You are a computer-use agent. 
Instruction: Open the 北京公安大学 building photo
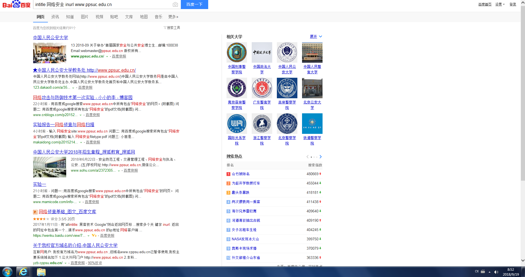point(312,88)
